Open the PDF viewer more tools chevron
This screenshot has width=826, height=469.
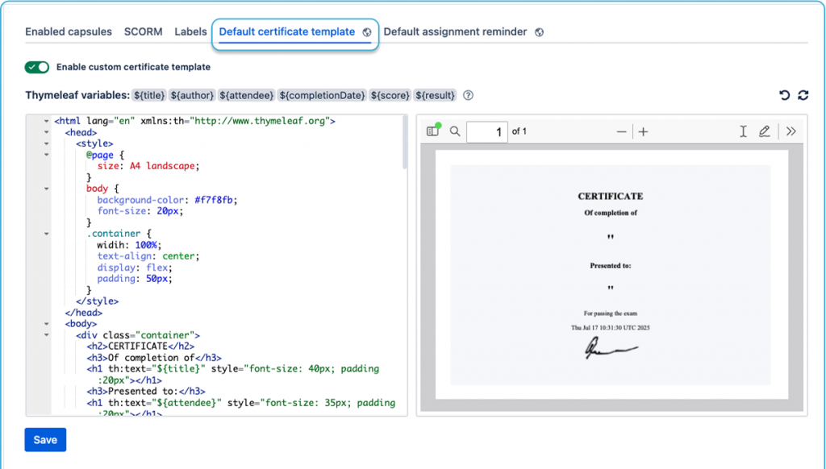791,131
